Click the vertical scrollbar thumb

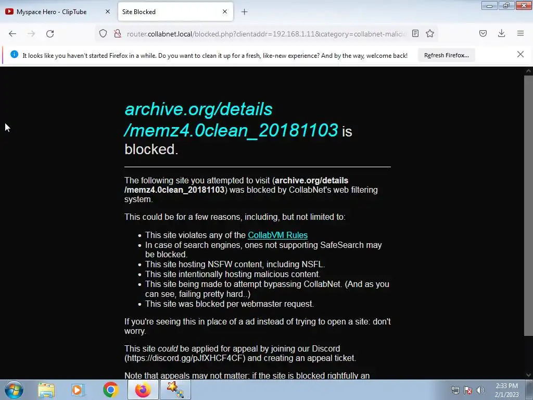(x=528, y=206)
